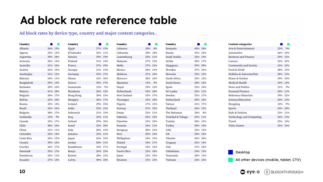Viewport: 323px width, 182px height.
Task: Click the green square in Content categories header
Action: (x=288, y=44)
